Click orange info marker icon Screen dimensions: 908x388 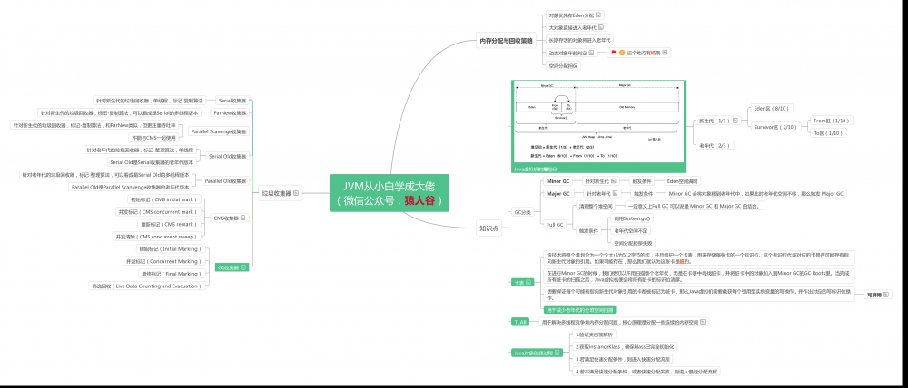(622, 53)
